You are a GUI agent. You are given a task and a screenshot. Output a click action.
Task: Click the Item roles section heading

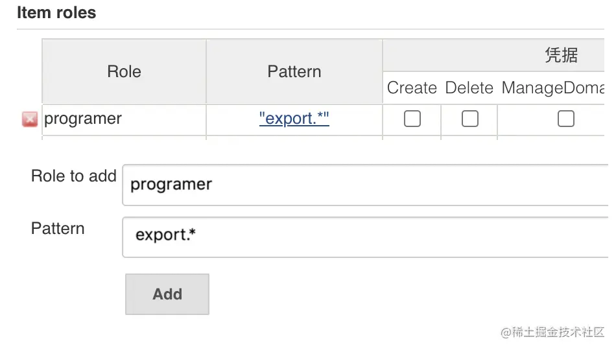click(56, 13)
